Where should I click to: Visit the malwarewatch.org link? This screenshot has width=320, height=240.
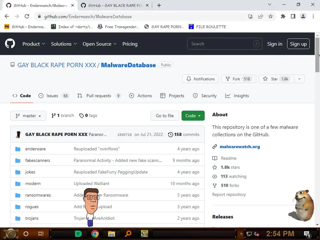click(x=240, y=147)
